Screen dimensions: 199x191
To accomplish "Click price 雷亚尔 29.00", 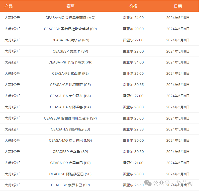I will (133, 29).
